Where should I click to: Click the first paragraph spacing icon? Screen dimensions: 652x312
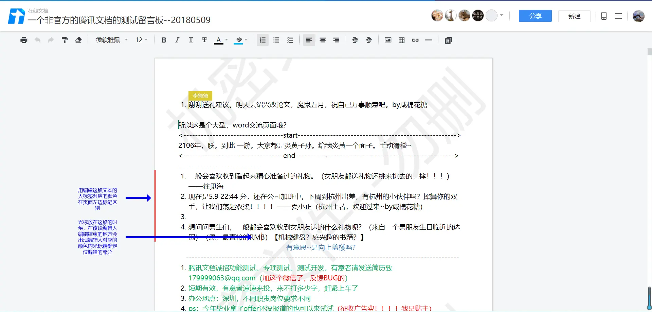coord(355,40)
